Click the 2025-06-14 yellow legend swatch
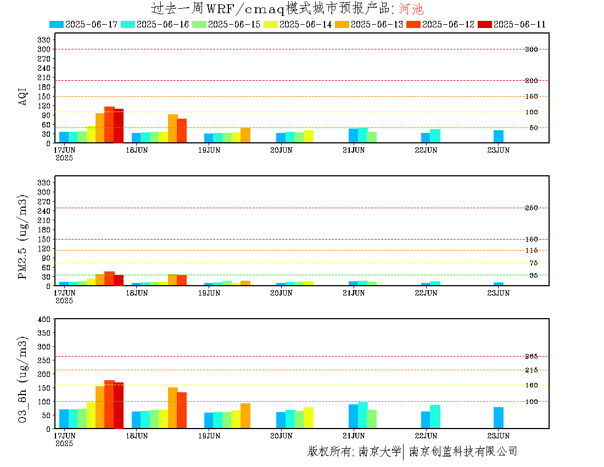 (270, 24)
